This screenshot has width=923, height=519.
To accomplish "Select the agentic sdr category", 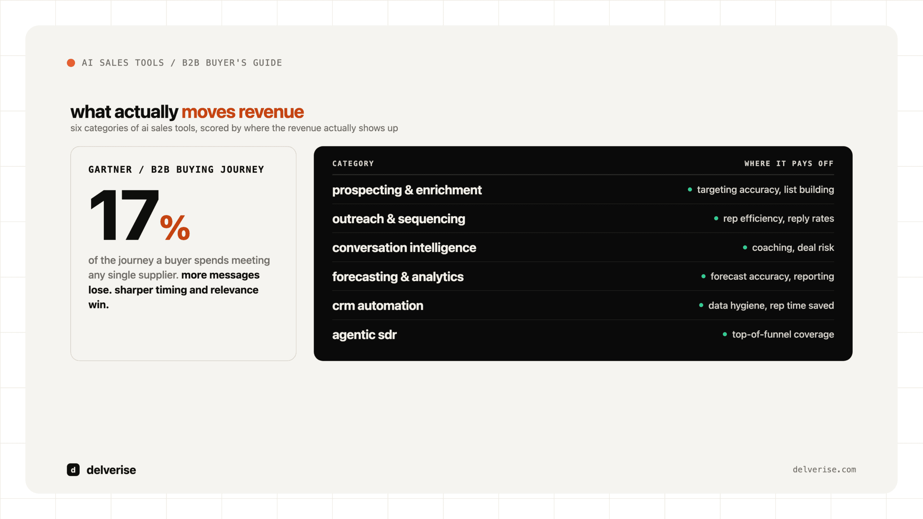I will [x=364, y=334].
